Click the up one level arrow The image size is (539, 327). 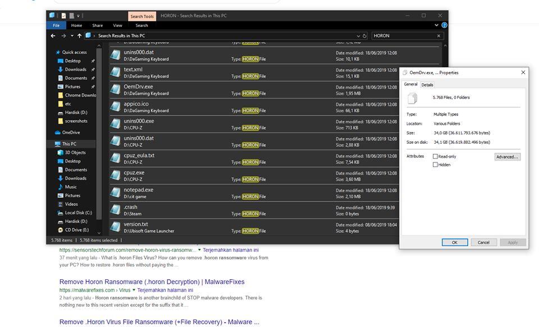[79, 35]
